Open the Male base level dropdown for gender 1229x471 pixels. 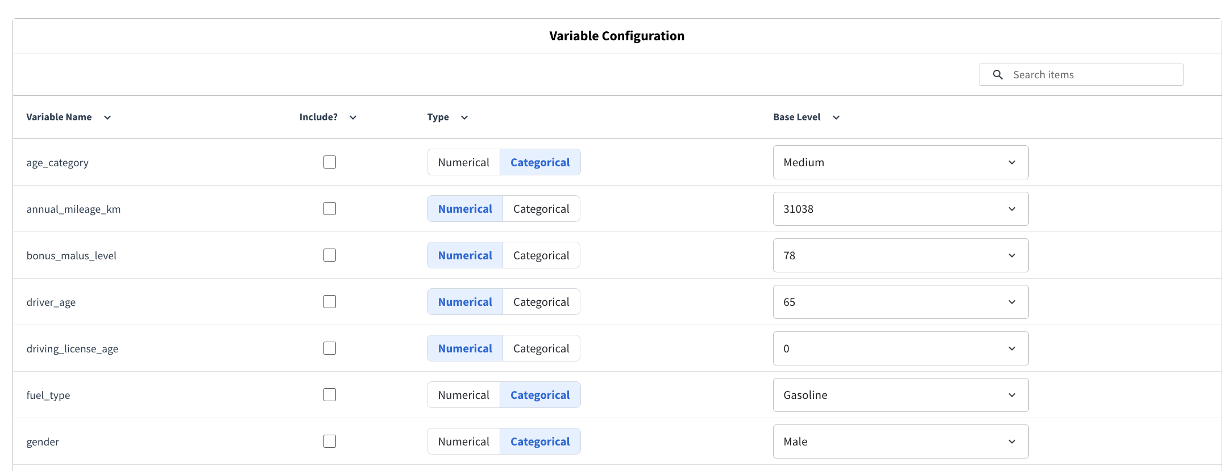900,441
